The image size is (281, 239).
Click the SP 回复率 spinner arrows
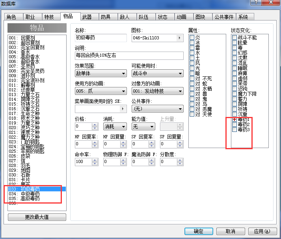coord(152,144)
